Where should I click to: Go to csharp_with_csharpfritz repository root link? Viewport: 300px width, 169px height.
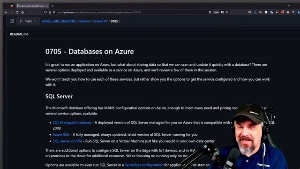pyautogui.click(x=59, y=21)
